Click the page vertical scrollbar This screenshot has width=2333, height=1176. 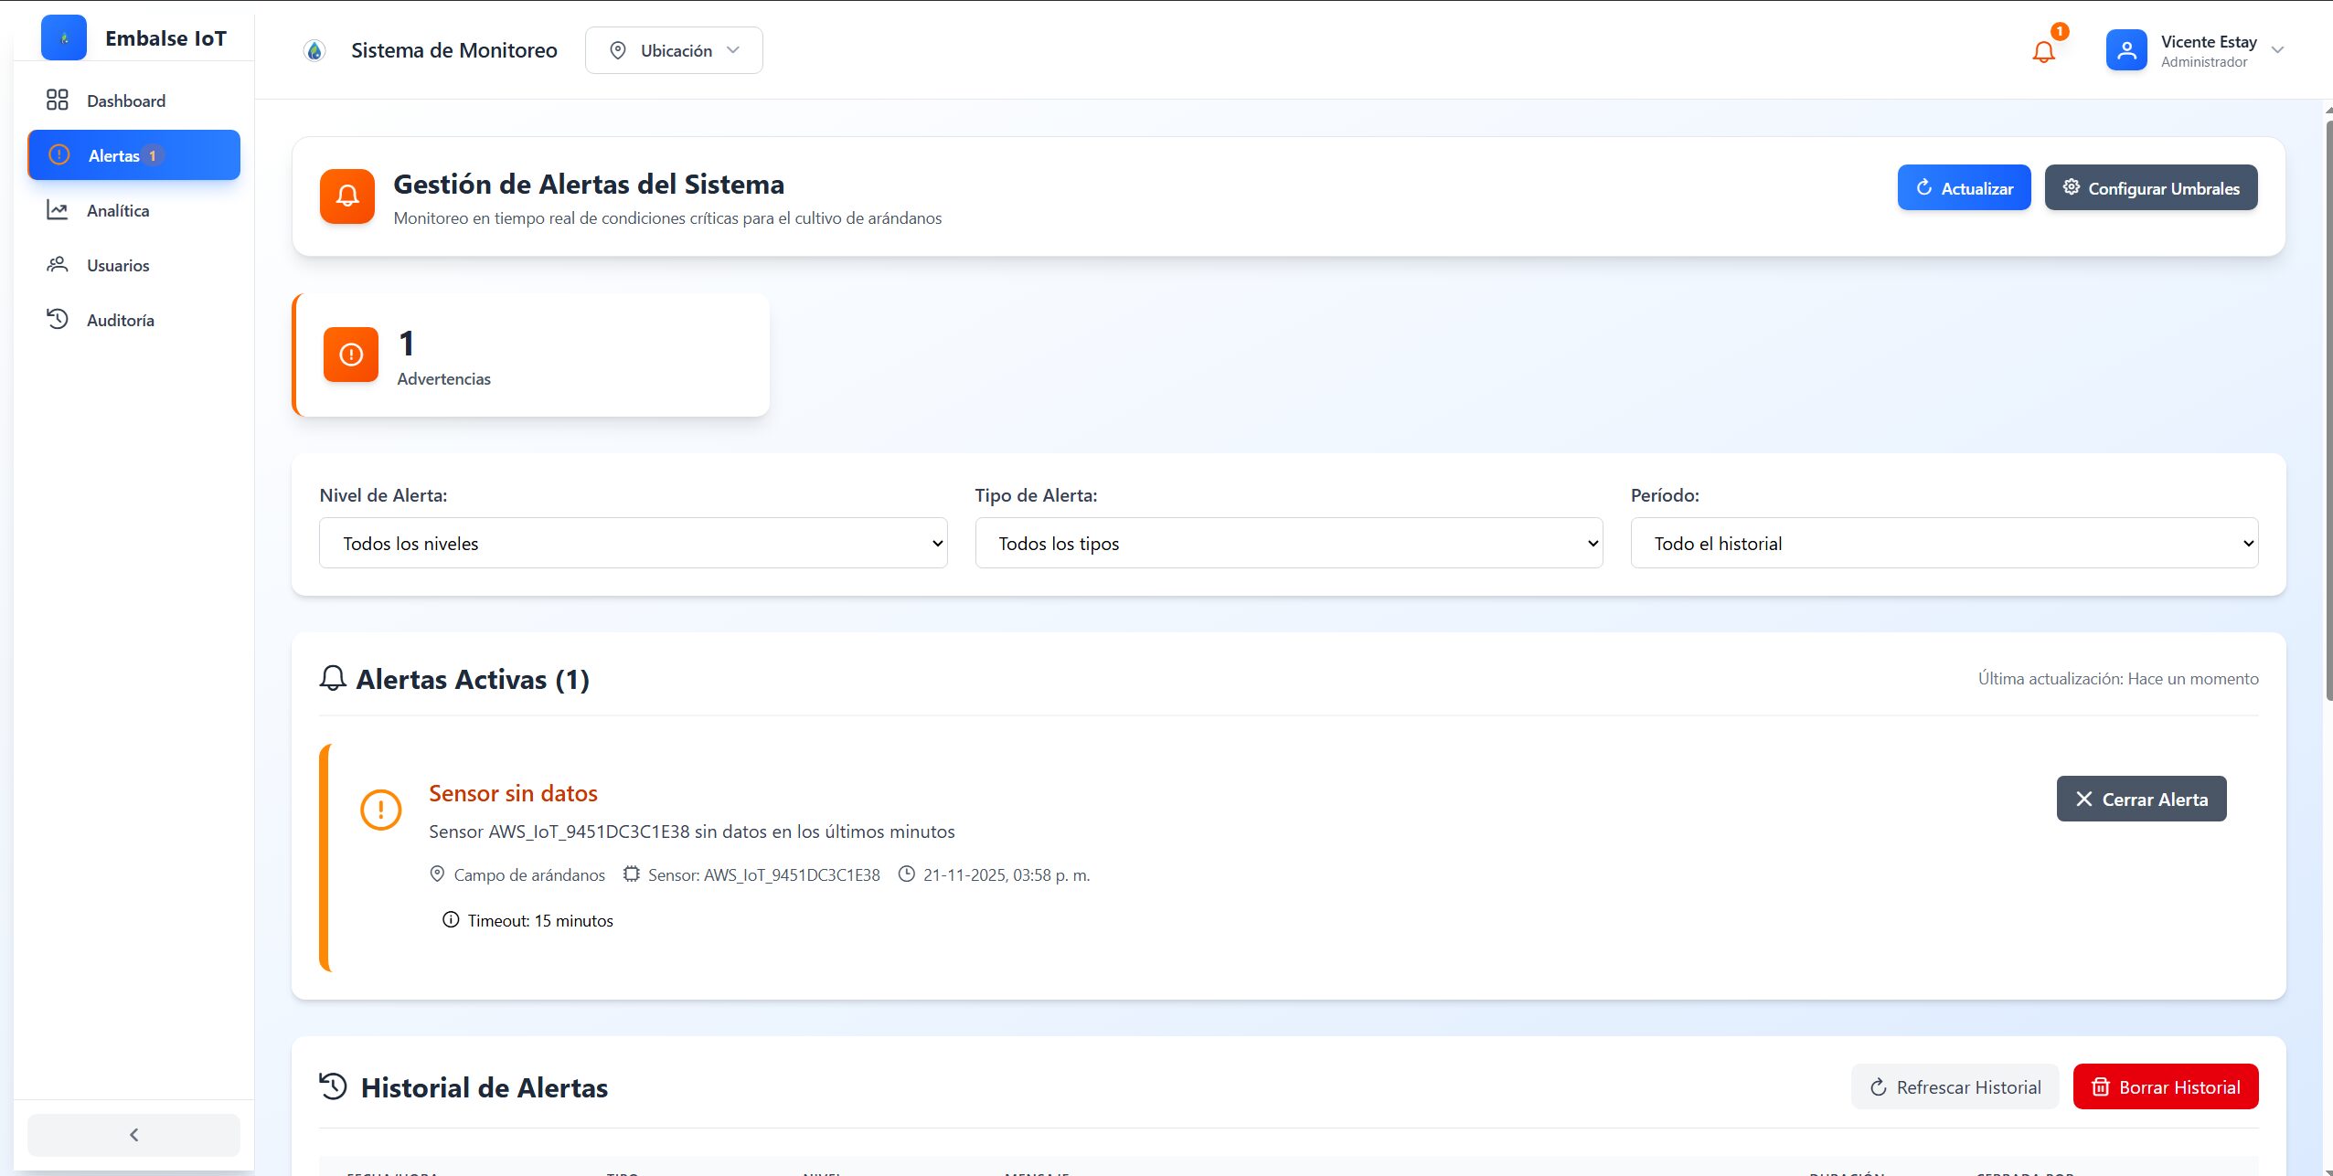2328,411
